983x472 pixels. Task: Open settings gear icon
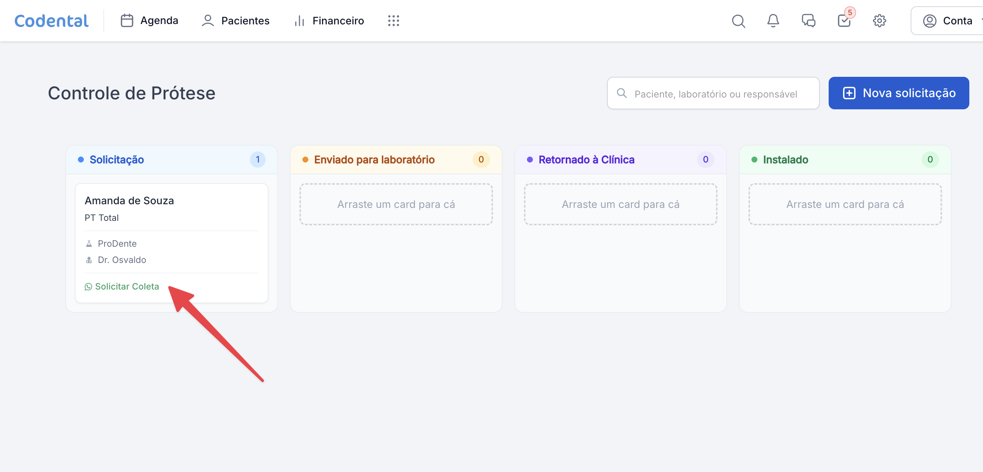(879, 21)
